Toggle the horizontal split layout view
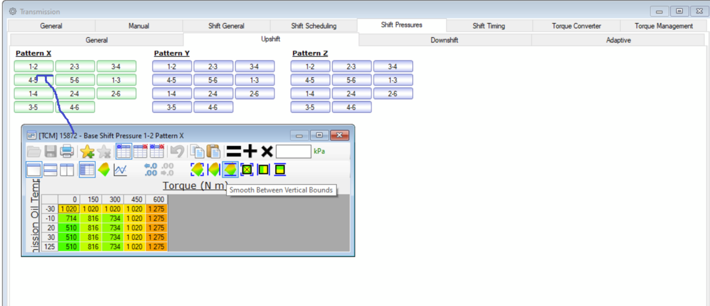 click(x=50, y=170)
